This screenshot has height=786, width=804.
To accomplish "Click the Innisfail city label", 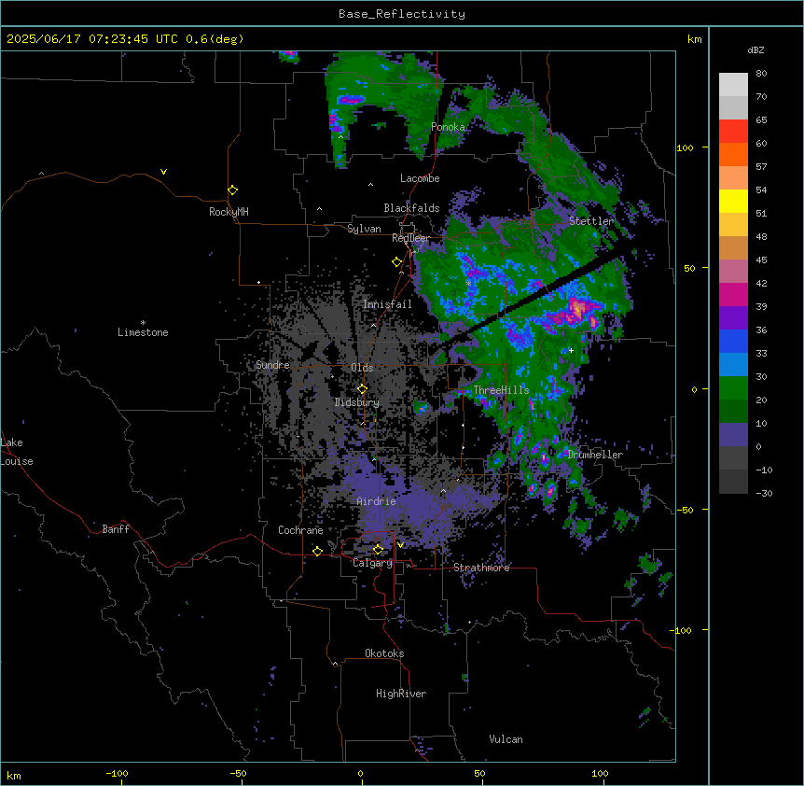I will tap(387, 304).
